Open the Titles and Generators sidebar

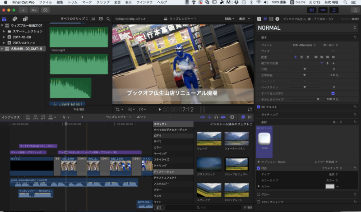[x=25, y=19]
